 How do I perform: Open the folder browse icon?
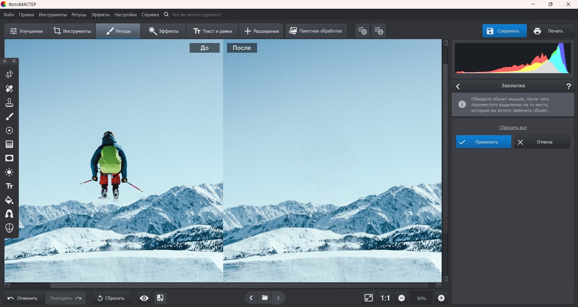click(x=265, y=298)
